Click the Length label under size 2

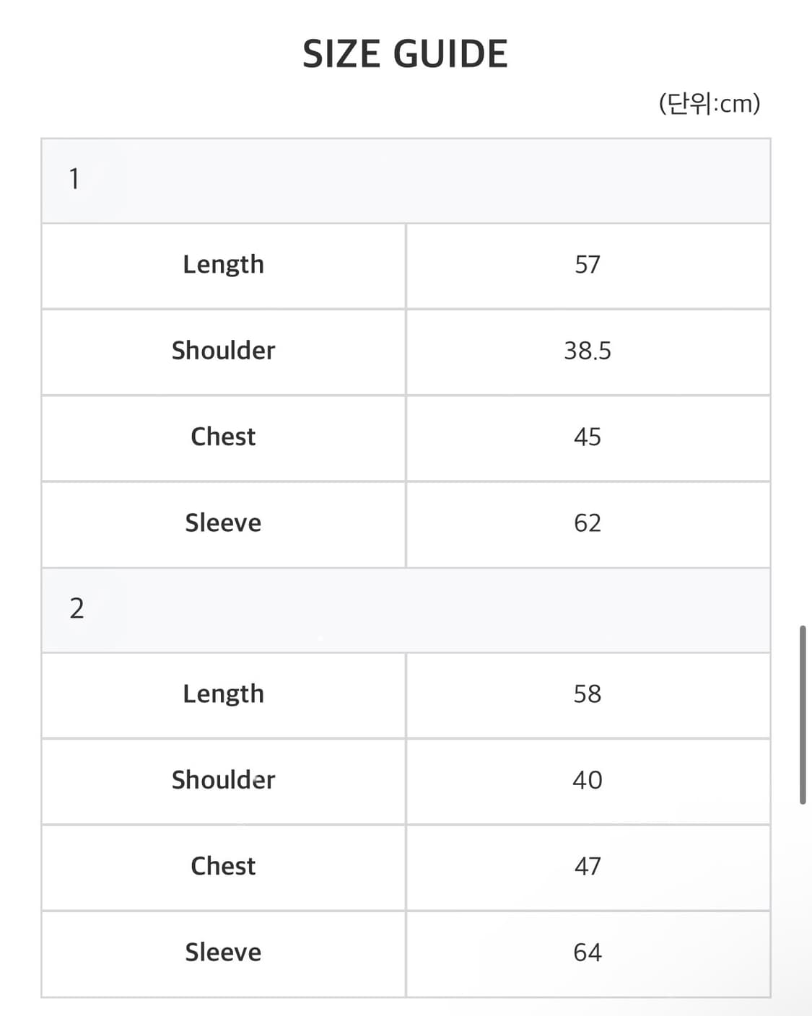[223, 694]
